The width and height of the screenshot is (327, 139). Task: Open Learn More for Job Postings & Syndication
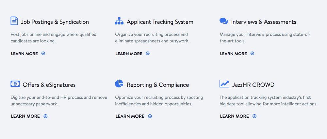(25, 54)
